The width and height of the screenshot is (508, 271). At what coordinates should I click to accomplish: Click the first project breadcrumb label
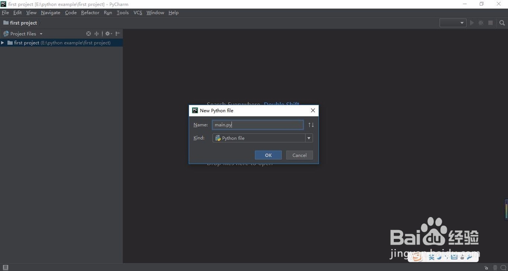point(23,23)
